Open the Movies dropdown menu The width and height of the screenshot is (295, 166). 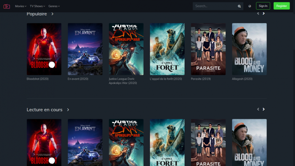[x=21, y=6]
